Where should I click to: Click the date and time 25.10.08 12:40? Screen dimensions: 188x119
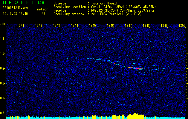point(15,14)
